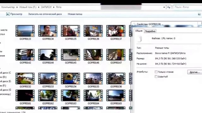202x113 pixels.
Task: Select the ...ый диск (E: drive in sidebar
Action: pos(6,81)
